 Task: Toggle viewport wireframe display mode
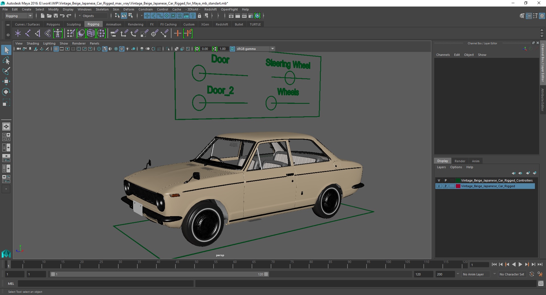(99, 49)
